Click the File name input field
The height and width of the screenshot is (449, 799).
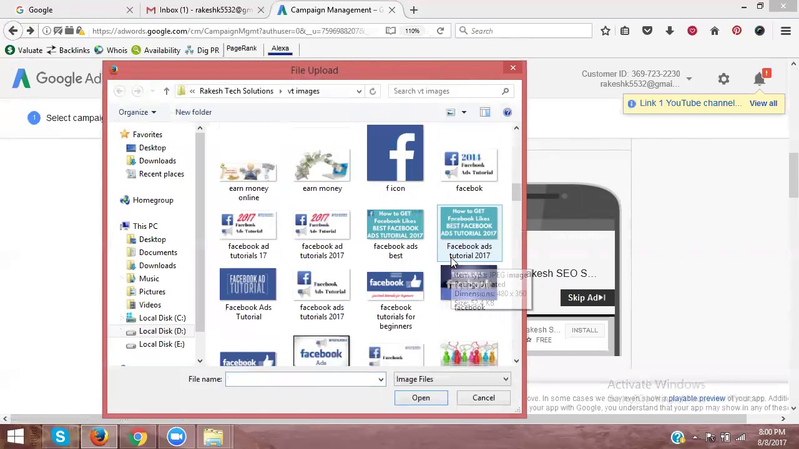pyautogui.click(x=302, y=379)
